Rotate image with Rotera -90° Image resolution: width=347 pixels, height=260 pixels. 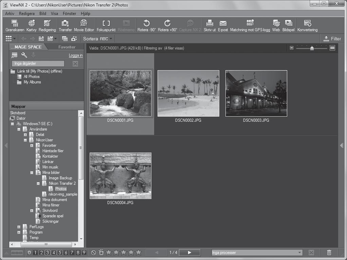(x=146, y=26)
